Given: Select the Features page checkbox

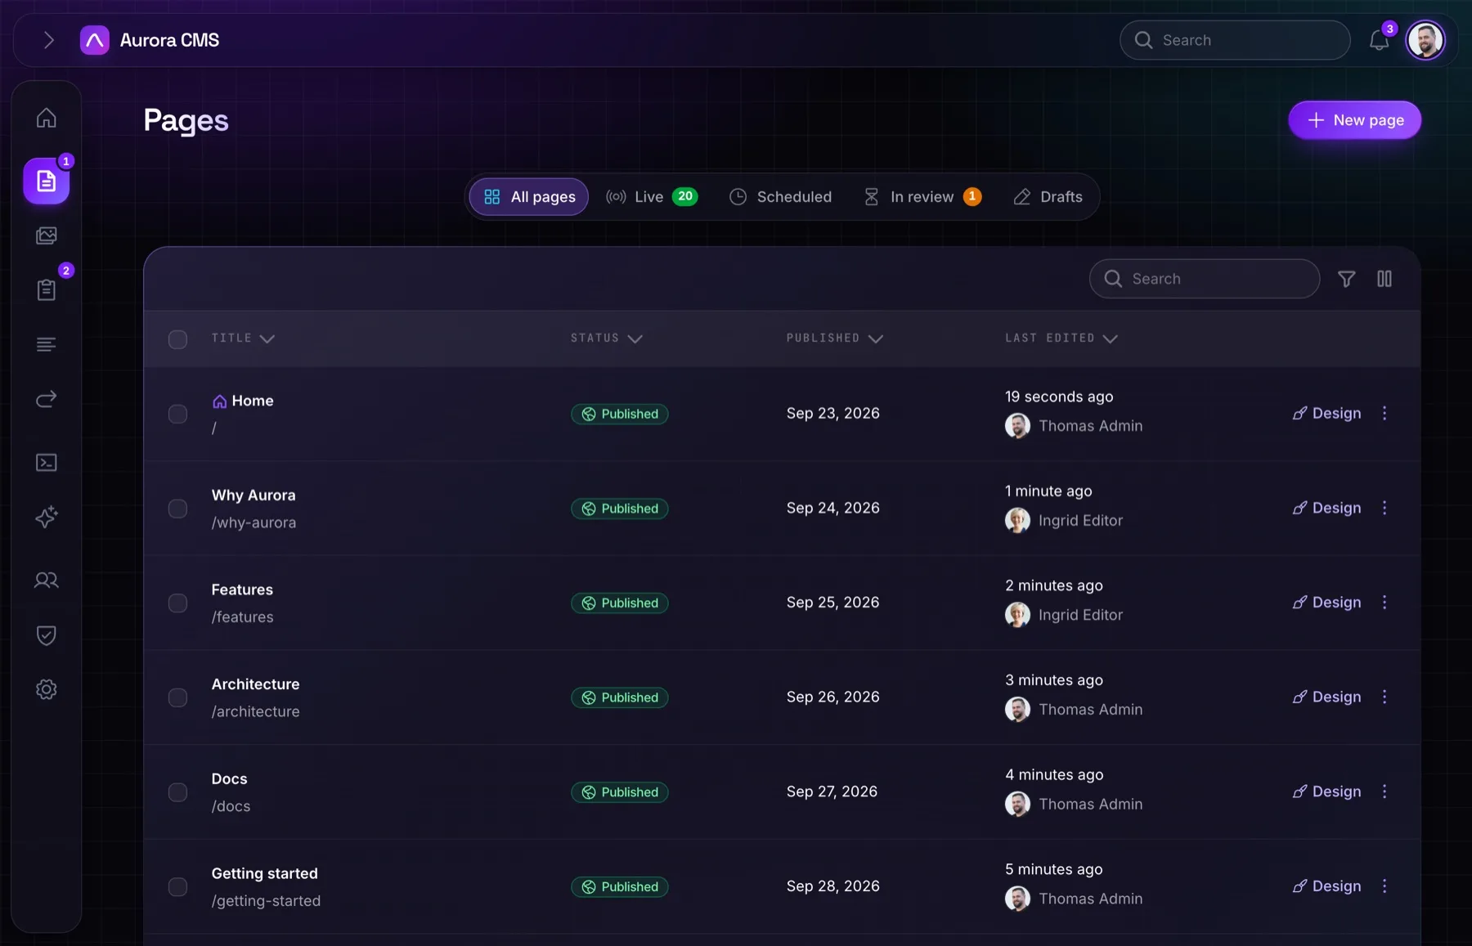Looking at the screenshot, I should click(177, 603).
